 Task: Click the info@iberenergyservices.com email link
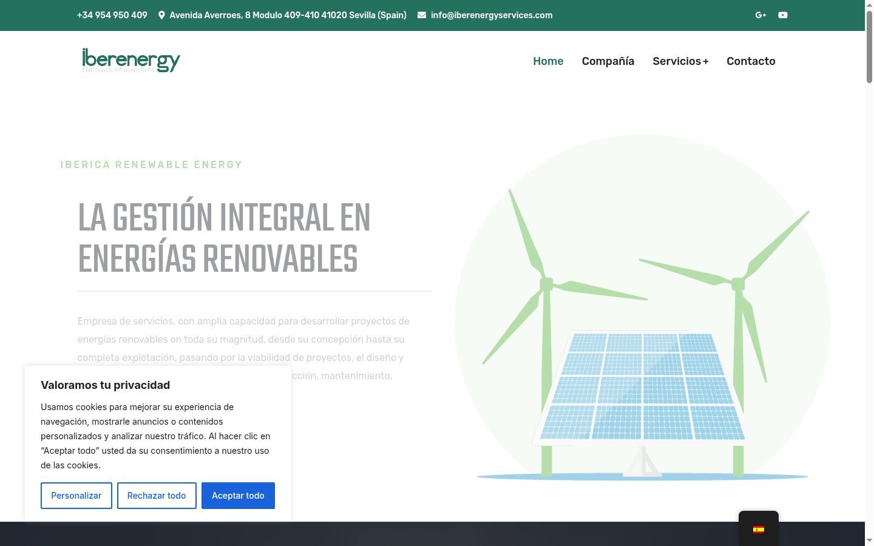click(x=492, y=15)
